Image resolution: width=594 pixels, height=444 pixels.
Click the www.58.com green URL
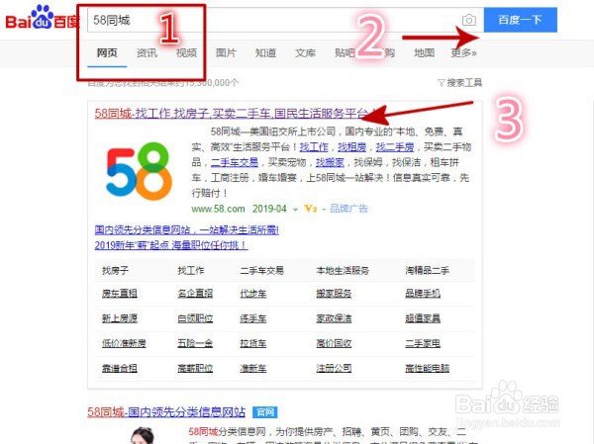tap(218, 209)
